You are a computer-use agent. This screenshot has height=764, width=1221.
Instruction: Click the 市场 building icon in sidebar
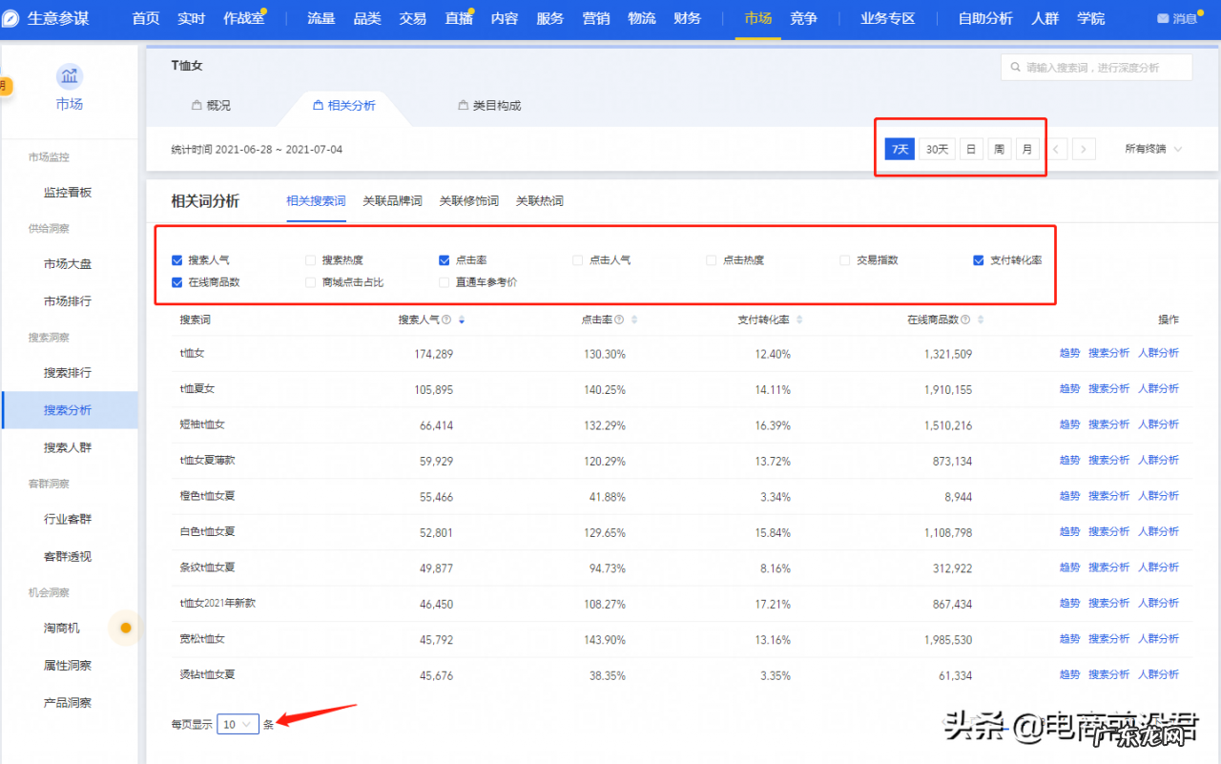tap(70, 75)
